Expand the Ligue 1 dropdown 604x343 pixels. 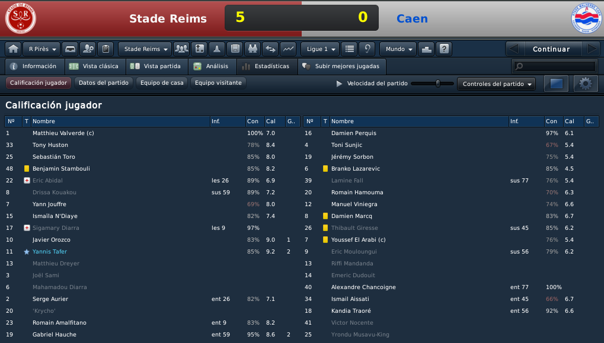[320, 49]
